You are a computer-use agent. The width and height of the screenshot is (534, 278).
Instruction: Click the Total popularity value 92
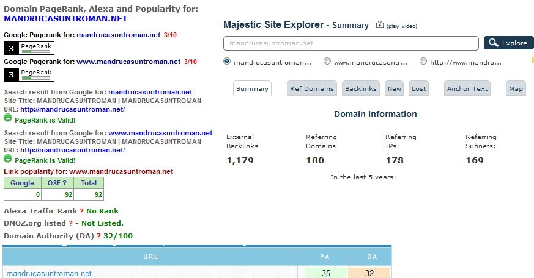(98, 194)
